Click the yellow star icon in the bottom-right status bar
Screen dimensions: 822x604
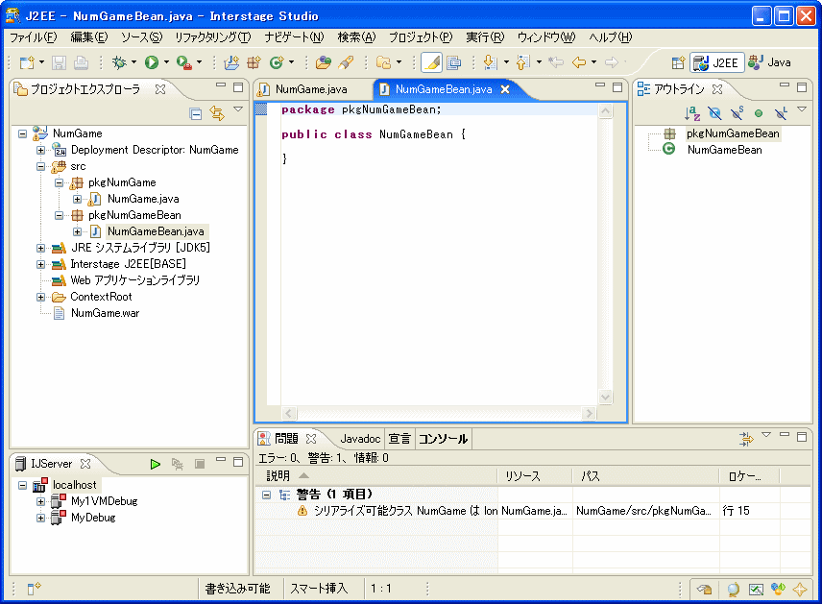(800, 590)
